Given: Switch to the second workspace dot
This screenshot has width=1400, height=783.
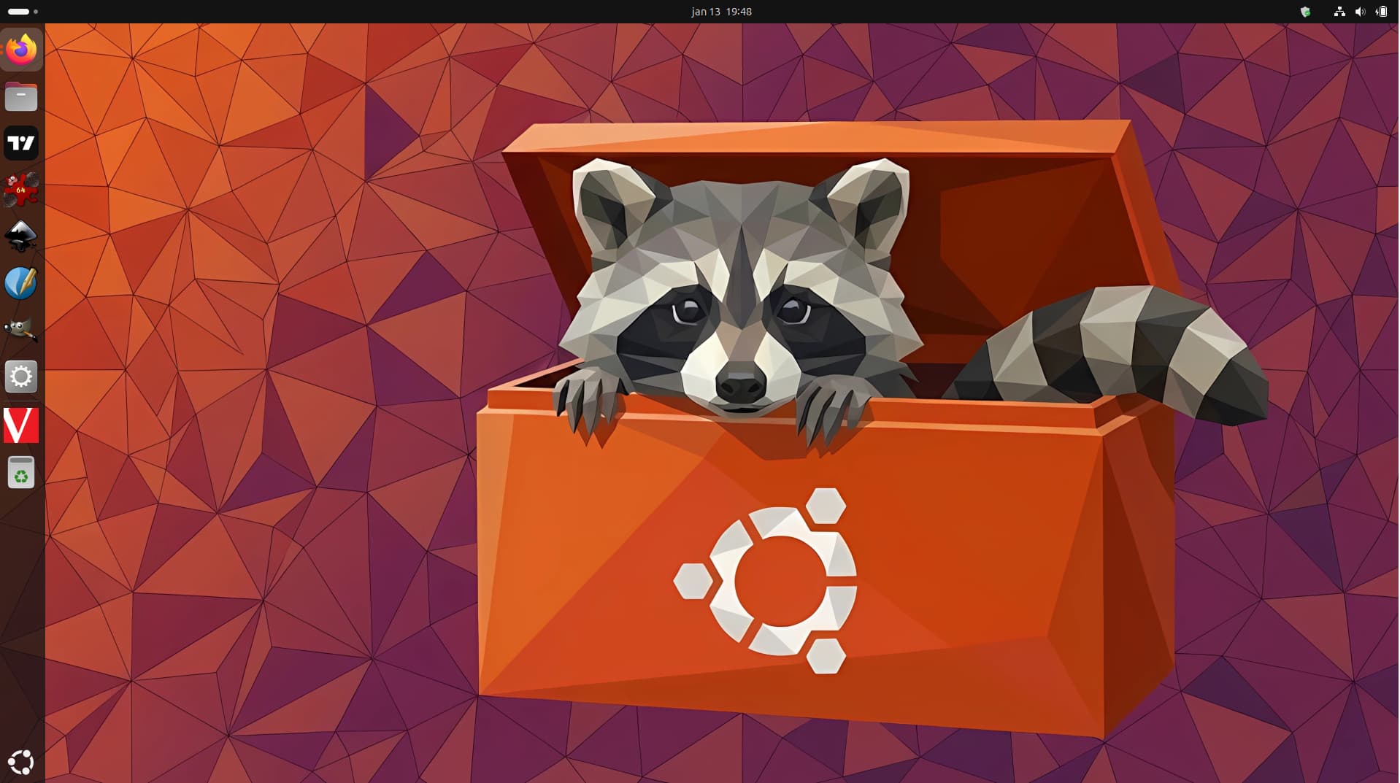Looking at the screenshot, I should (x=36, y=12).
